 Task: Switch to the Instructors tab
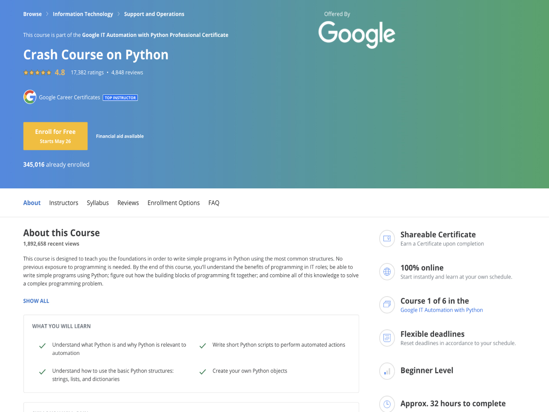point(63,203)
